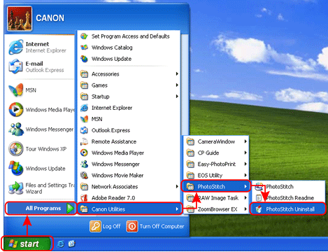This screenshot has width=328, height=252.
Task: Open MSN entry in All Programs list
Action: coord(129,119)
